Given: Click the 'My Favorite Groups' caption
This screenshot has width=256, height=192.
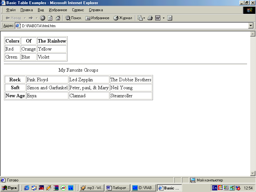Looking at the screenshot, I should click(x=78, y=70).
